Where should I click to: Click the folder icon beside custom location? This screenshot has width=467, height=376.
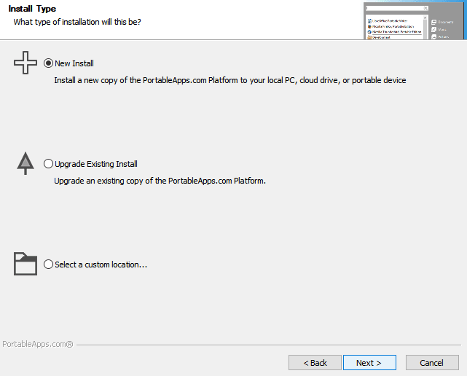25,264
